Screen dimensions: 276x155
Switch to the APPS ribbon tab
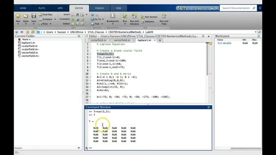coord(60,8)
